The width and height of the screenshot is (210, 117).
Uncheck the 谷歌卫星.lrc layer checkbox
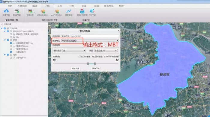tap(11, 52)
